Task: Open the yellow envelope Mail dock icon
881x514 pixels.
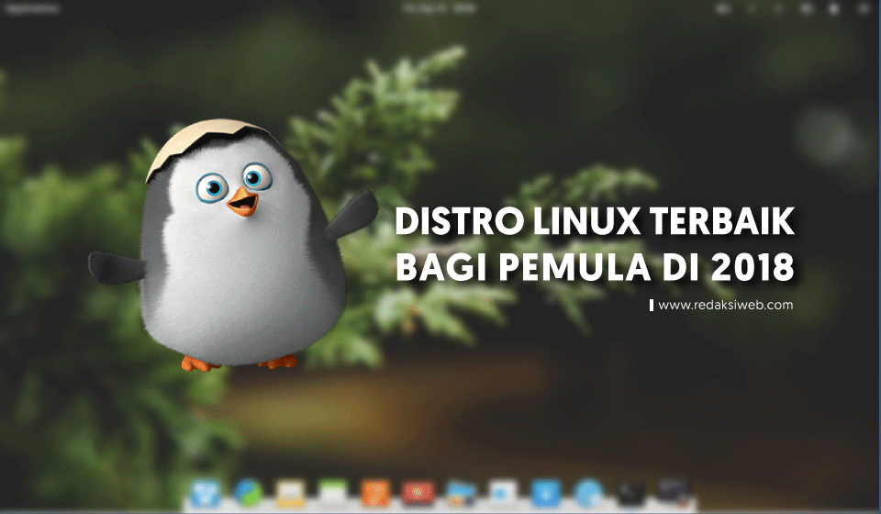Action: click(290, 493)
